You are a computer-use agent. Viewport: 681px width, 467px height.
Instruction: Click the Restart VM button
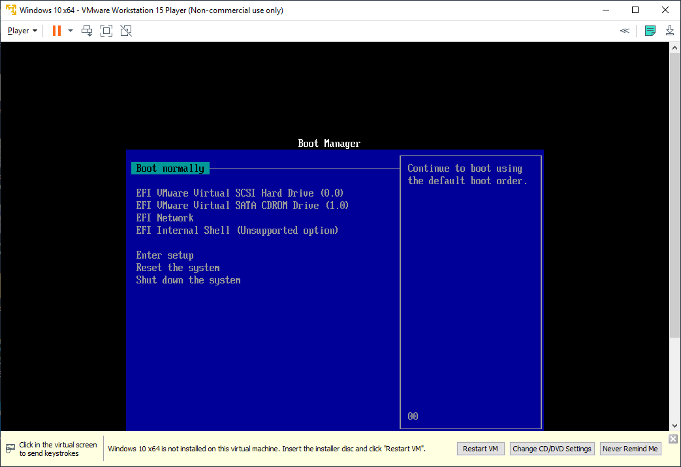[481, 449]
